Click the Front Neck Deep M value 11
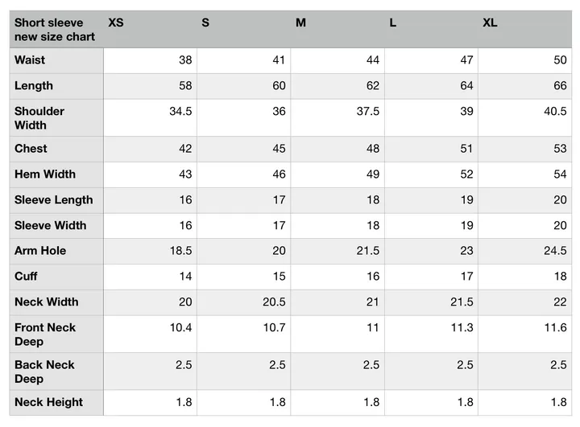This screenshot has width=580, height=427. tap(373, 327)
